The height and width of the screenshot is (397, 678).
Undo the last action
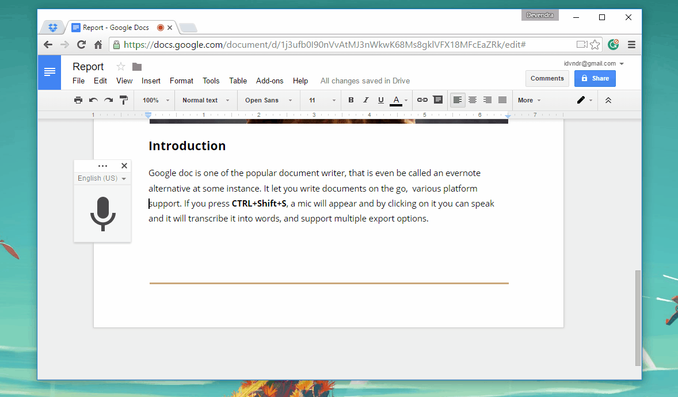coord(93,100)
